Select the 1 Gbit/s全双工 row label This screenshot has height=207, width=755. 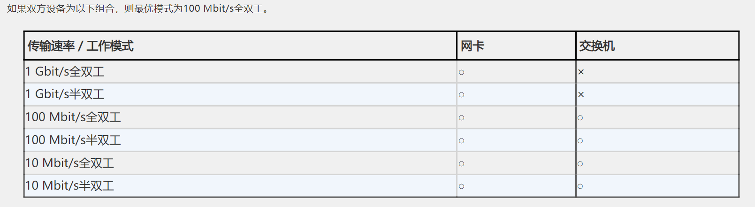(65, 72)
